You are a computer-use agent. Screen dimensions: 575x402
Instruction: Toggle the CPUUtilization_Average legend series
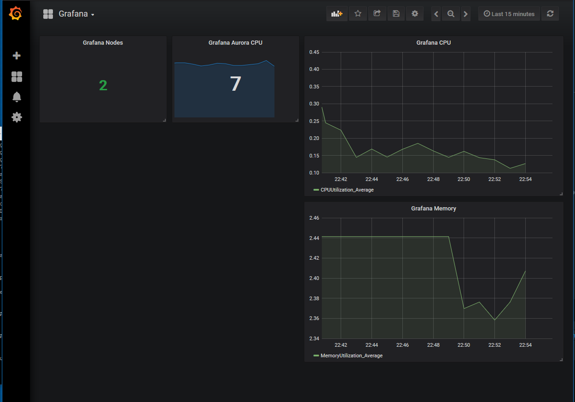347,190
